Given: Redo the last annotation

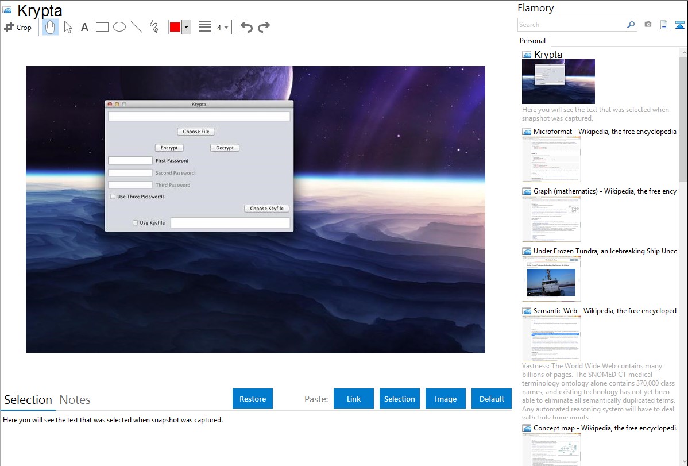Looking at the screenshot, I should click(264, 27).
